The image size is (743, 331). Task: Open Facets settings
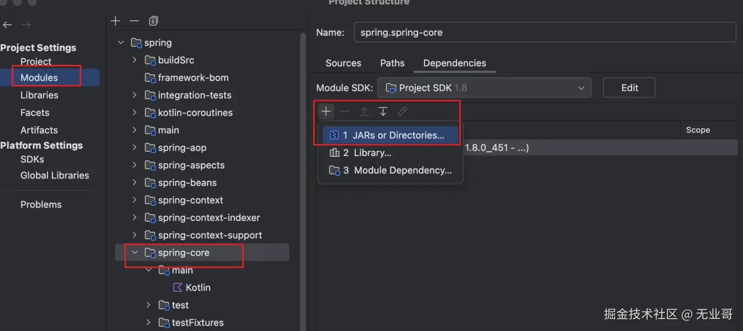pos(35,112)
